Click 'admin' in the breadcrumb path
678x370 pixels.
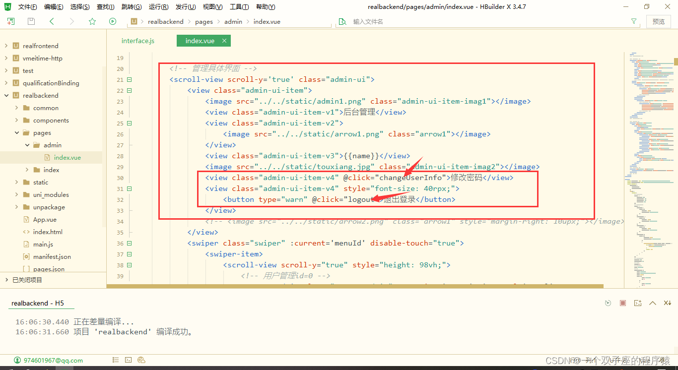coord(233,21)
